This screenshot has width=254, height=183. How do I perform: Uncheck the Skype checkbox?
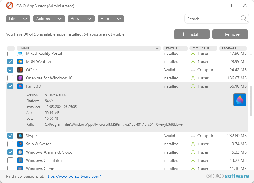click(10, 136)
